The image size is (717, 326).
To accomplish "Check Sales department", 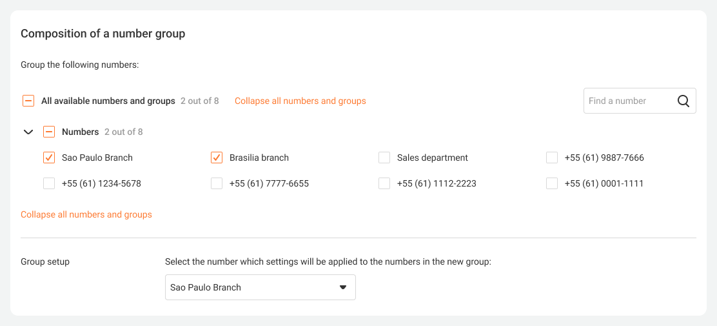I will pos(384,158).
